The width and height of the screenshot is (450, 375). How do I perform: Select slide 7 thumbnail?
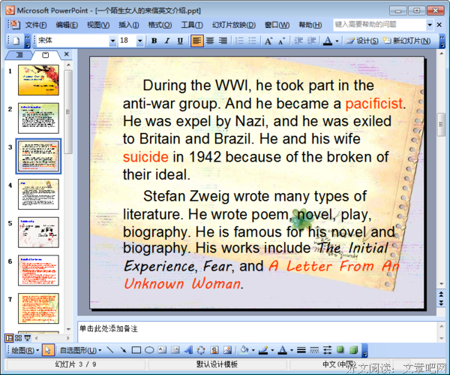click(x=38, y=309)
